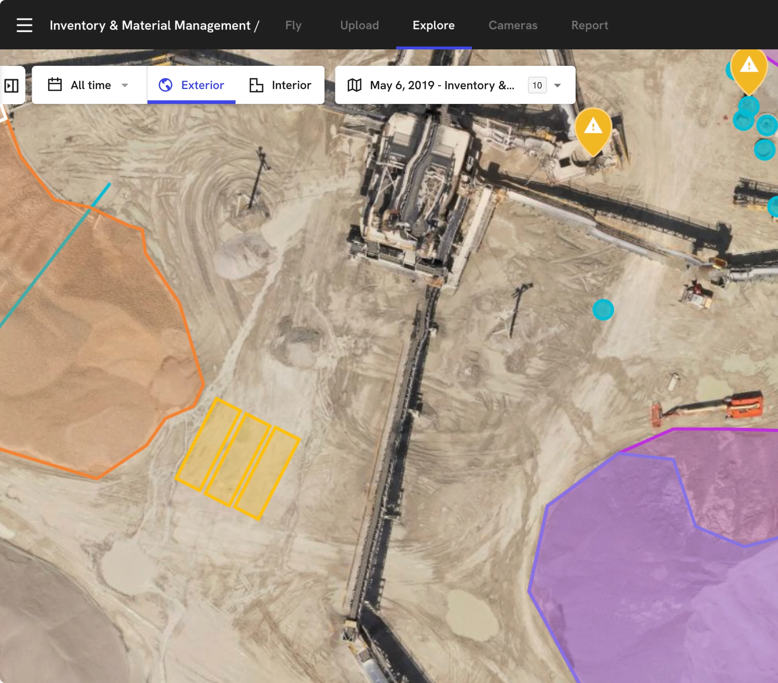Click the folded map icon
778x683 pixels.
pos(354,85)
